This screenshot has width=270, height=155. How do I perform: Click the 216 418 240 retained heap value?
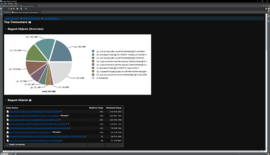click(115, 112)
